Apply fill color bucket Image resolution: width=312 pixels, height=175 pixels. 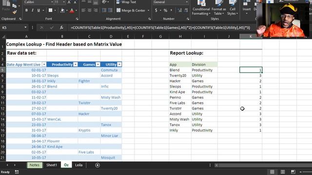(62, 10)
